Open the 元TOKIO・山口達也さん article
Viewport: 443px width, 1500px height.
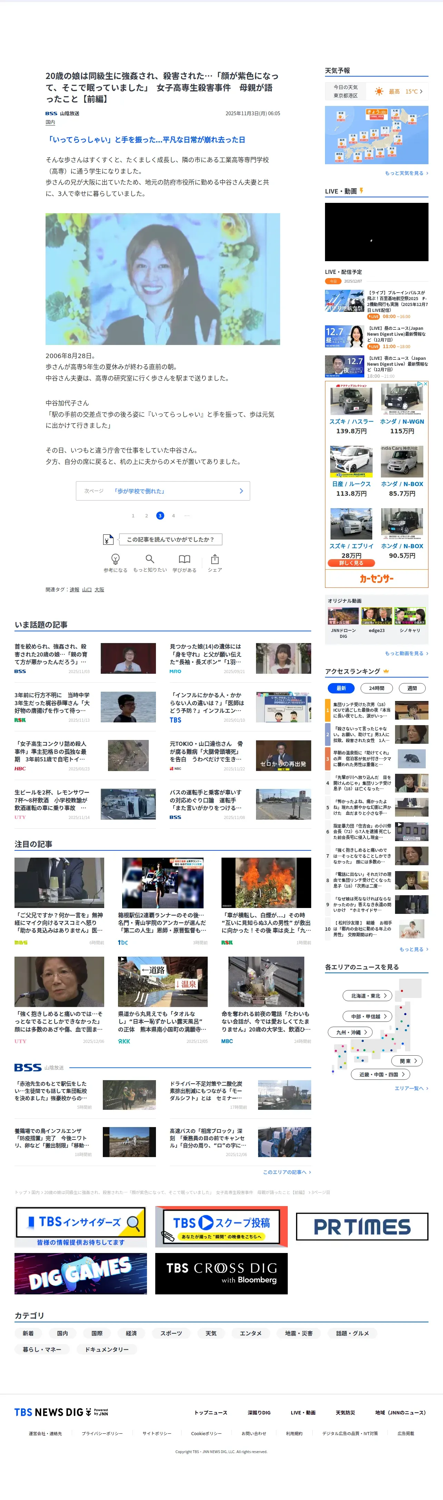click(240, 756)
